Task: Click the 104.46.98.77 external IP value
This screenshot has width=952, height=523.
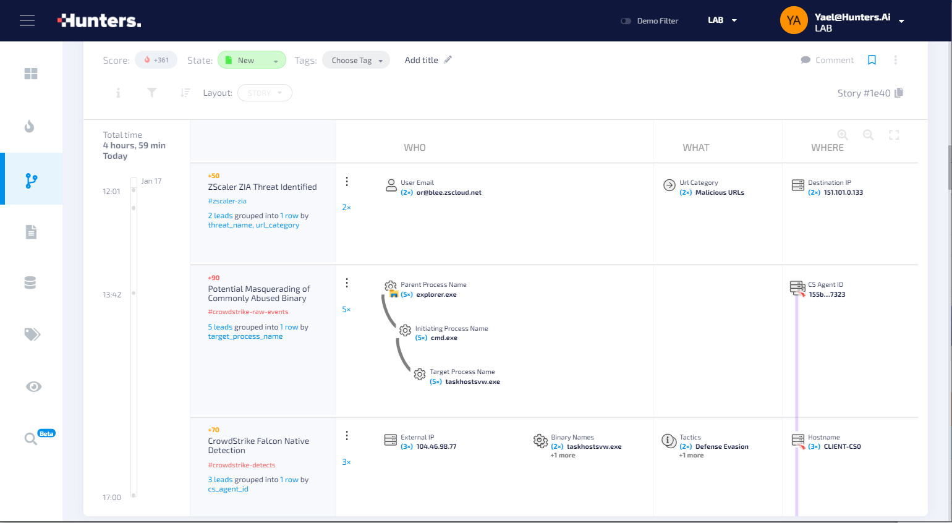Action: (436, 446)
